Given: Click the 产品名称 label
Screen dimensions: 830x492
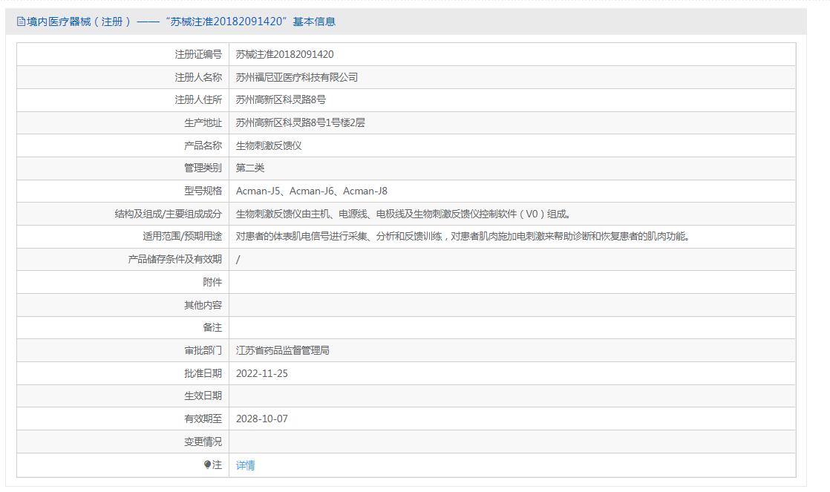Looking at the screenshot, I should coord(203,145).
